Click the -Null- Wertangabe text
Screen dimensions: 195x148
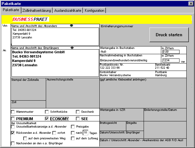[103, 52]
